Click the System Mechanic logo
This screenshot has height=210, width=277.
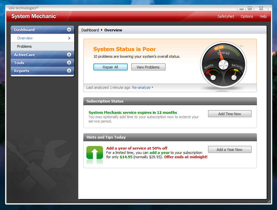[x=33, y=16]
